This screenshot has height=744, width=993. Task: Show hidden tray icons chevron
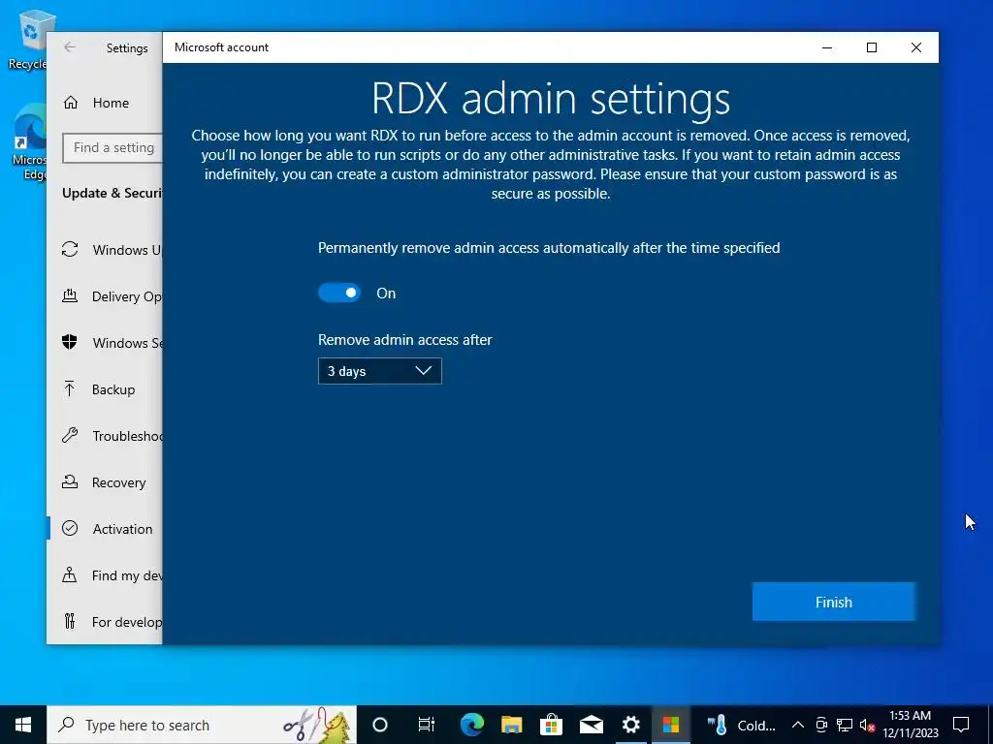(x=798, y=725)
